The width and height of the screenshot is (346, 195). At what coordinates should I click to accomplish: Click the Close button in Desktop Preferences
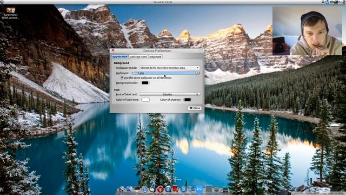(195, 108)
